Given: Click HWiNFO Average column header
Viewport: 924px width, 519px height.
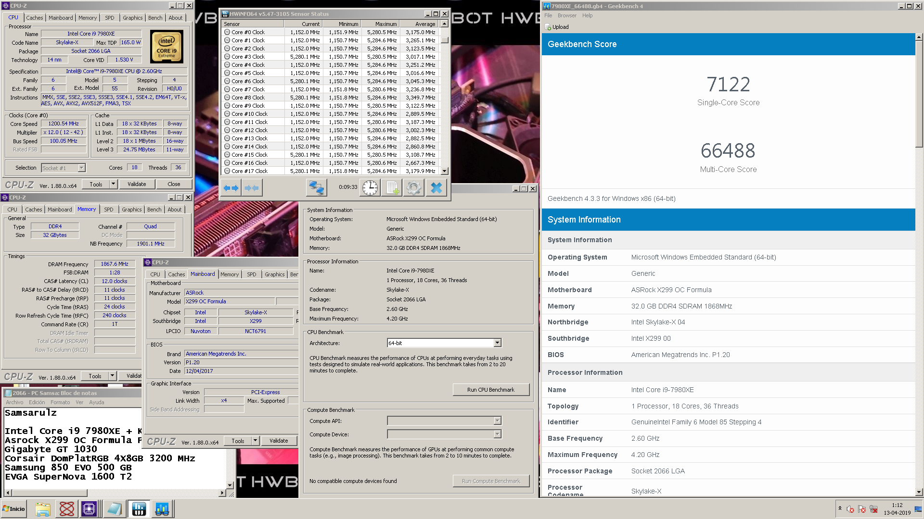Looking at the screenshot, I should 419,24.
